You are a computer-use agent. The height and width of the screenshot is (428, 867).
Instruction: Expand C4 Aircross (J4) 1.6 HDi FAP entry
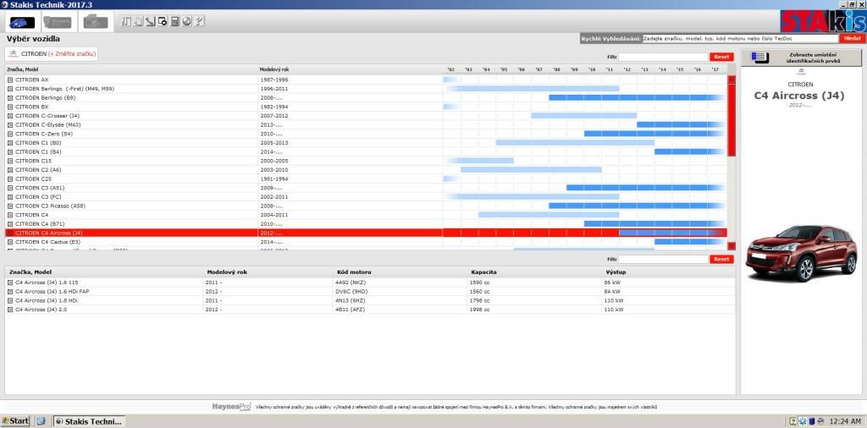10,291
